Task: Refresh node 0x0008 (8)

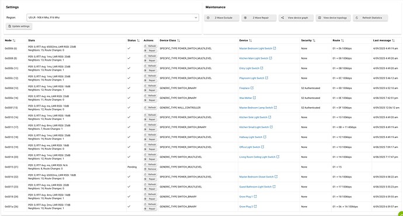Action: 150,56
